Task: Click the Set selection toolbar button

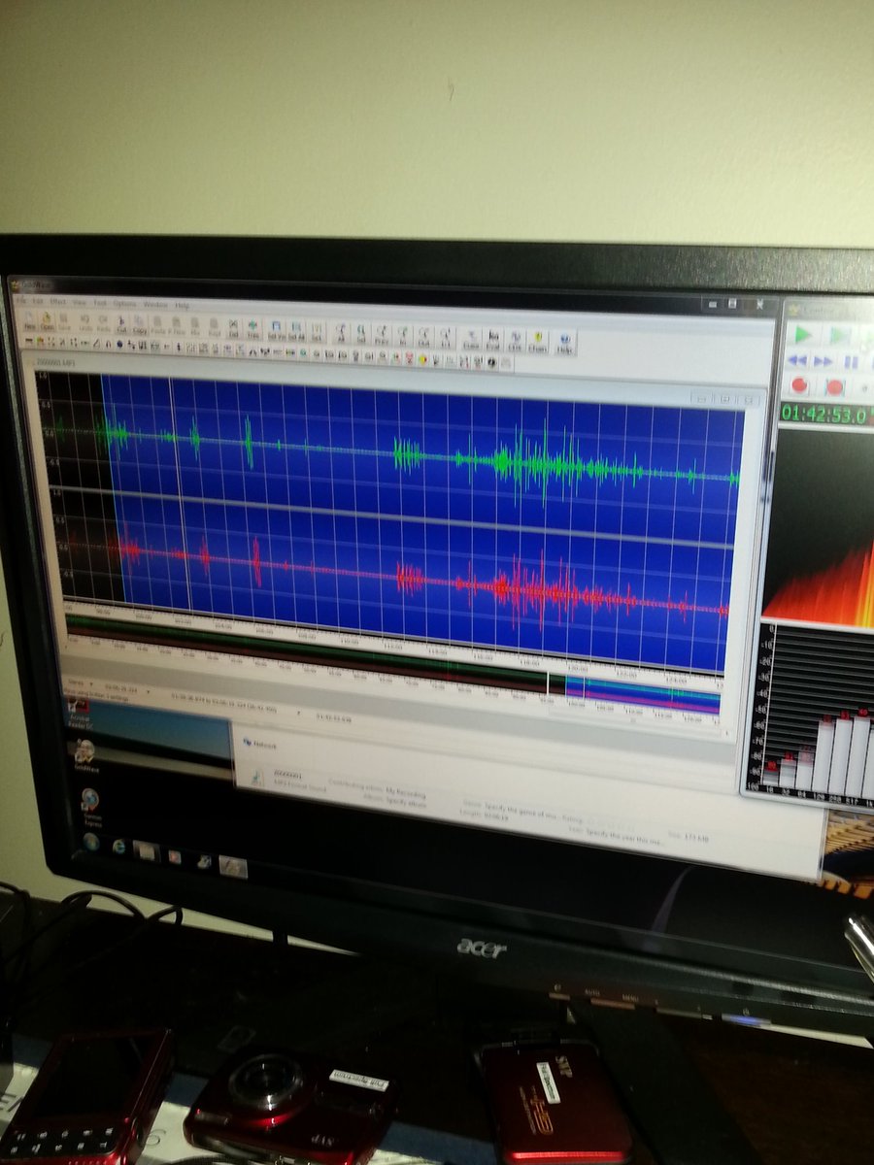Action: pos(317,331)
